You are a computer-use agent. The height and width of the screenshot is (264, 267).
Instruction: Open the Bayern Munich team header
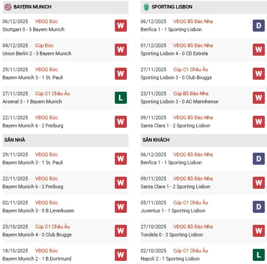[x=32, y=7]
